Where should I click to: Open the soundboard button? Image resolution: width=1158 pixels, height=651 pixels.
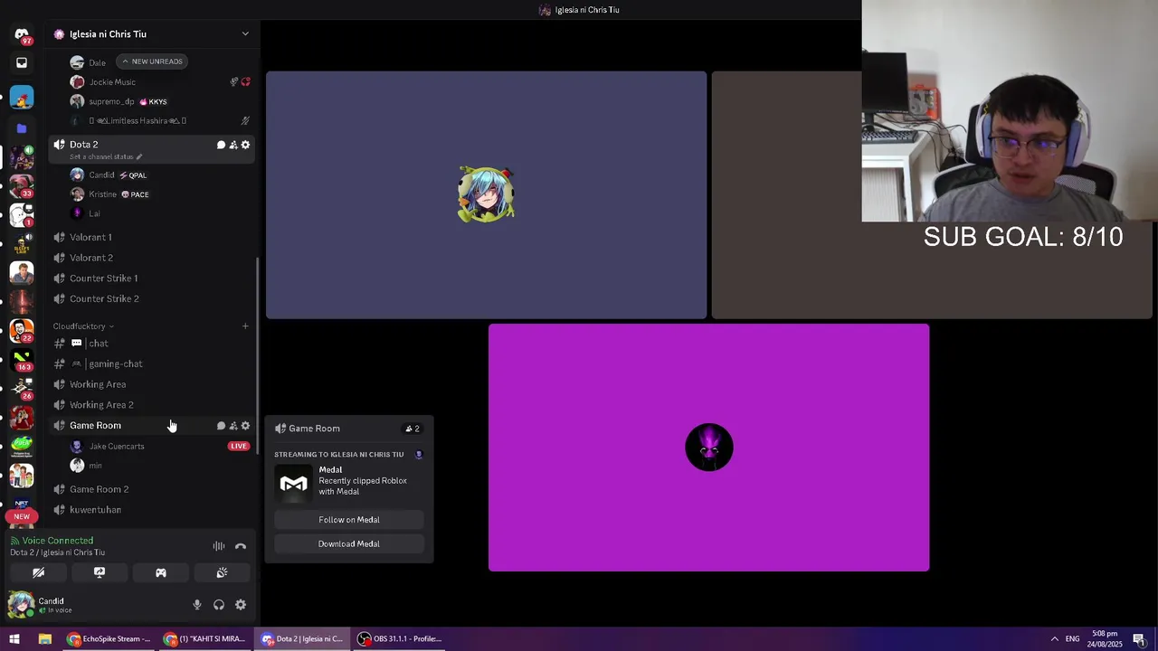222,572
